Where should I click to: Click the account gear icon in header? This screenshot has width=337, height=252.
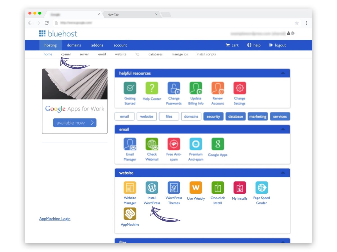[x=293, y=33]
